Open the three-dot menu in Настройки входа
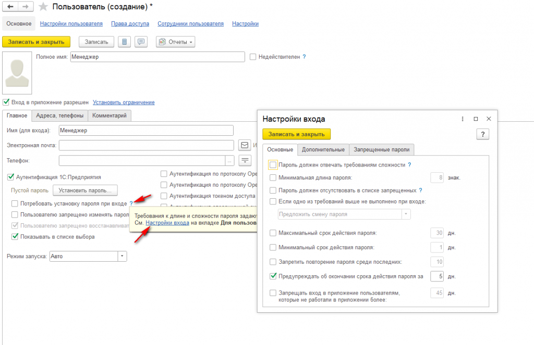Viewport: 534px width, 345px height. [x=463, y=119]
